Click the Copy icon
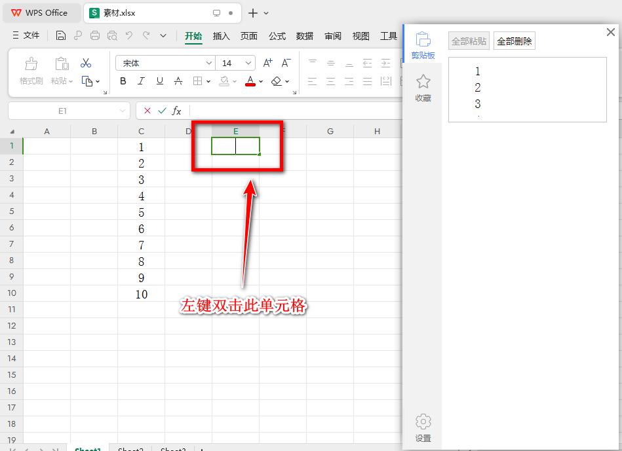Screen dimensions: 622x451 pyautogui.click(x=87, y=81)
